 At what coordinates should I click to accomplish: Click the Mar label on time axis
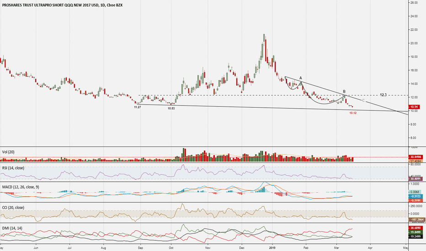[336, 248]
